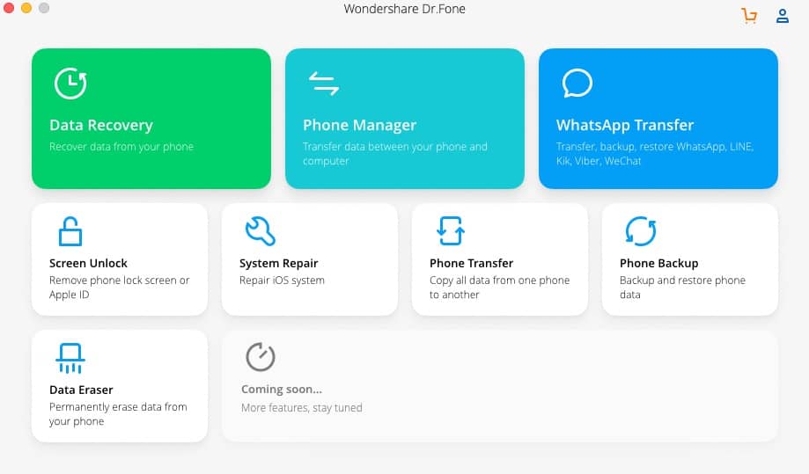Open the Phone Backup label

point(658,263)
